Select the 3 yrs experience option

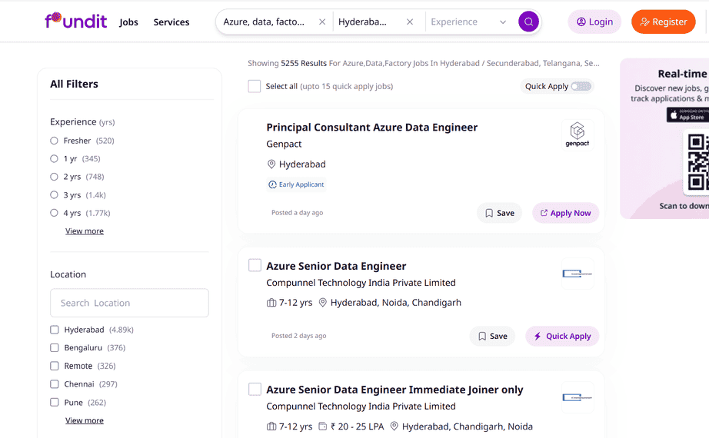(x=55, y=195)
